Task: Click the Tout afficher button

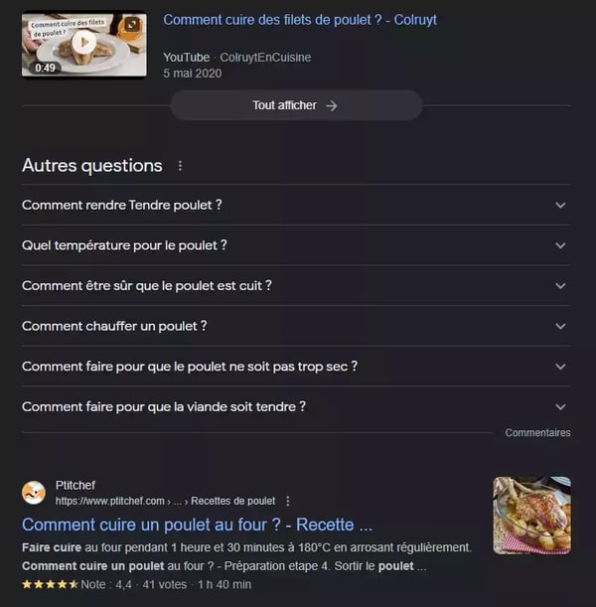Action: pos(296,105)
